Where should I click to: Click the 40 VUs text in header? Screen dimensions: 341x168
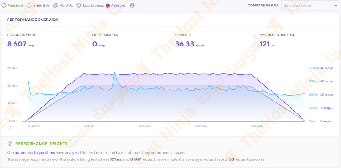(x=66, y=6)
